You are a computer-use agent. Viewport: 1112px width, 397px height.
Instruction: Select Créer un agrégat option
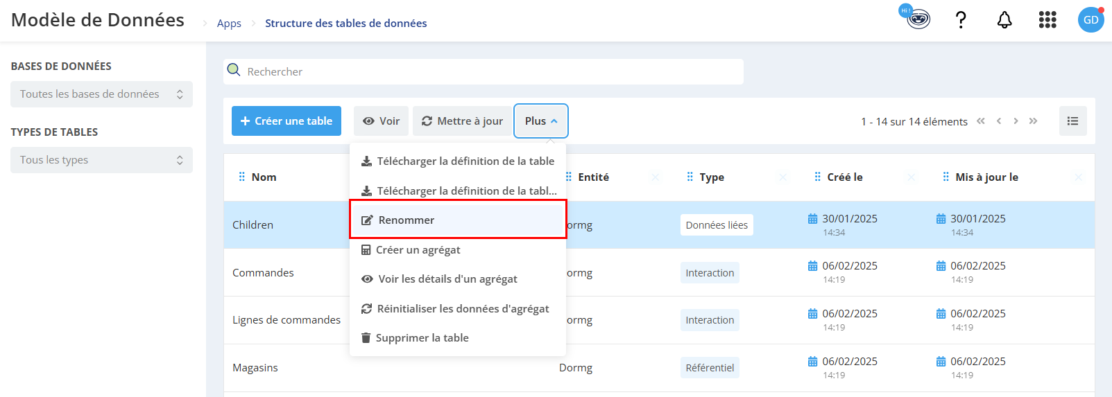point(458,249)
